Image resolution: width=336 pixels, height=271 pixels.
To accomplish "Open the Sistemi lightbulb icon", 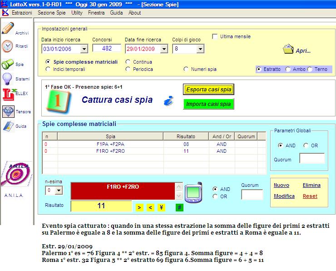I will (x=7, y=79).
